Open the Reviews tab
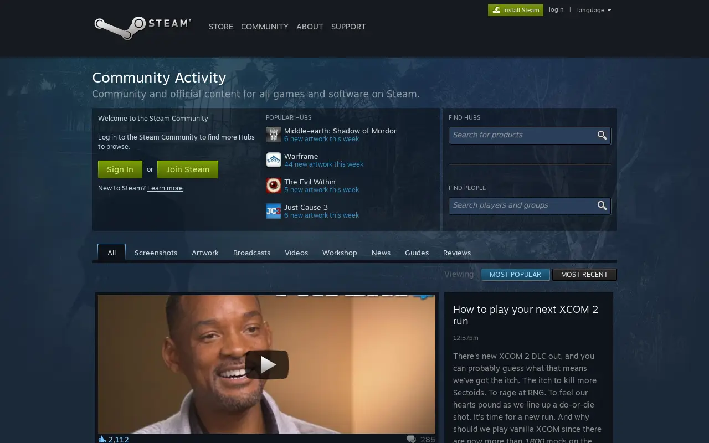709x443 pixels. coord(457,253)
